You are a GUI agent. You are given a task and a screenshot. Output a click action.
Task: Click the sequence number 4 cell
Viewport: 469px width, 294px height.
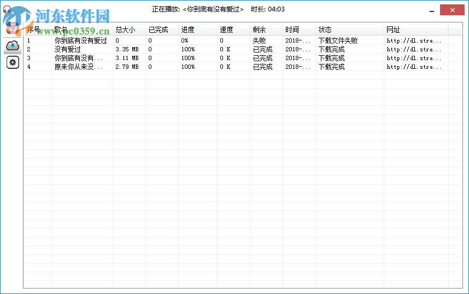tap(29, 67)
